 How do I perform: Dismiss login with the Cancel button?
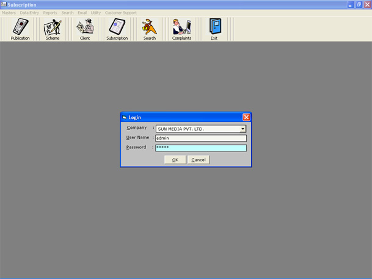(199, 160)
